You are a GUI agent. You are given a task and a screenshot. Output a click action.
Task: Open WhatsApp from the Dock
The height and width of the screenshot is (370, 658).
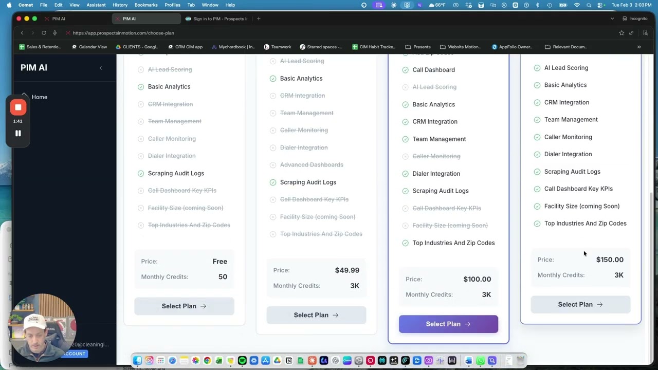point(481,361)
